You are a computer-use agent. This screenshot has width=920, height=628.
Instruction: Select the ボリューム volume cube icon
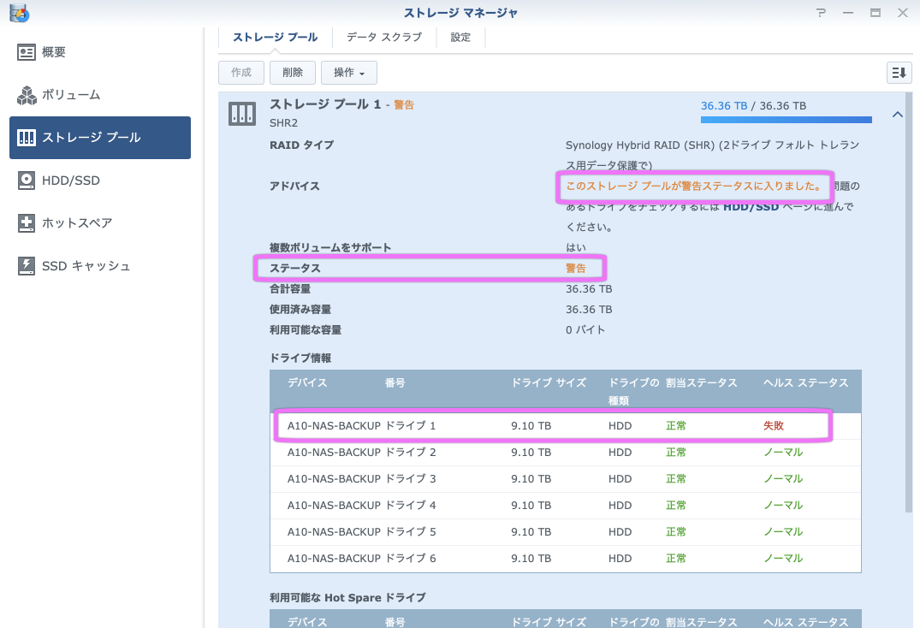[x=27, y=95]
